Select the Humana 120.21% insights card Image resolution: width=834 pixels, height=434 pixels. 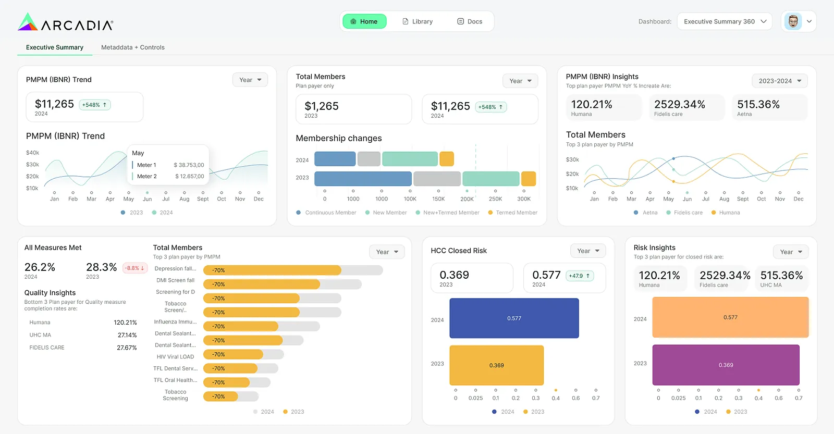point(604,107)
